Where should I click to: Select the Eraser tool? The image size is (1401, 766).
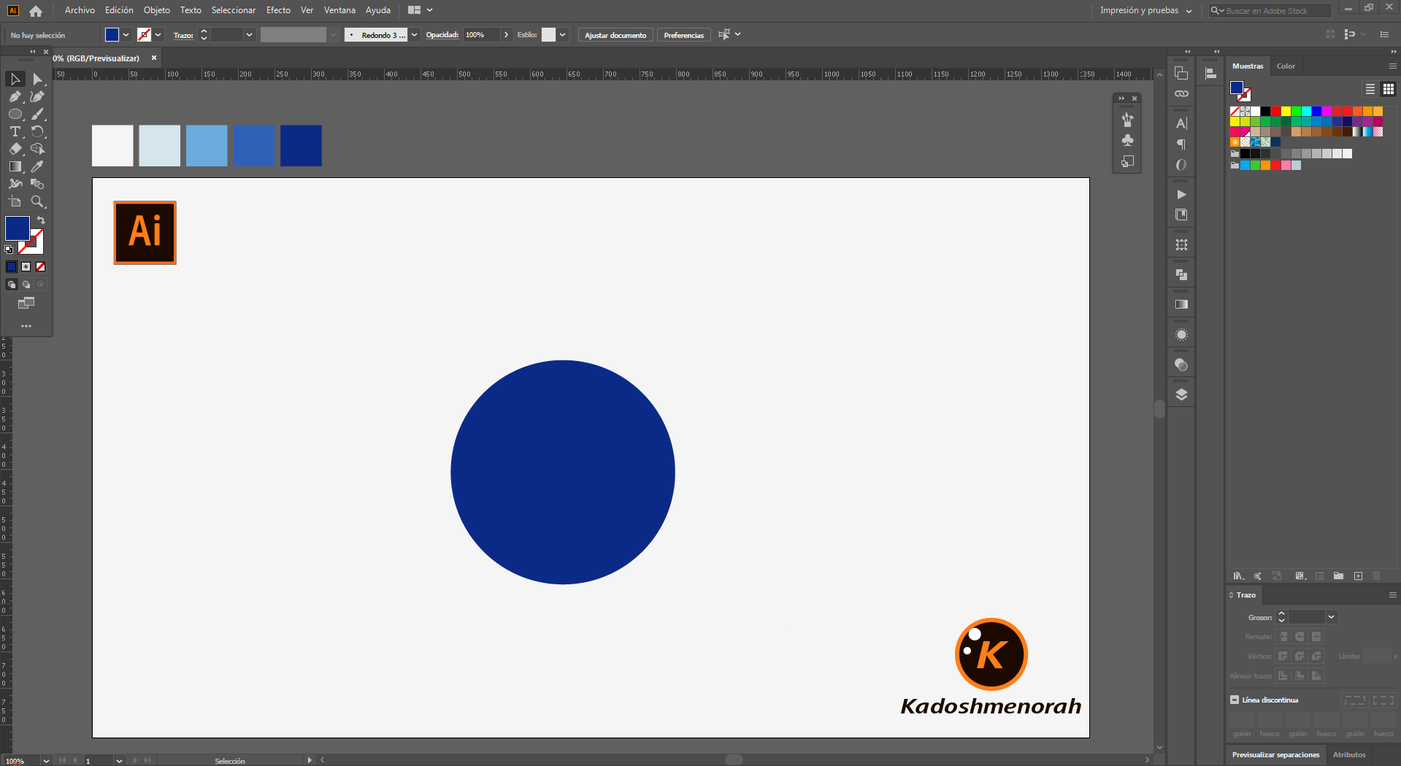point(15,149)
